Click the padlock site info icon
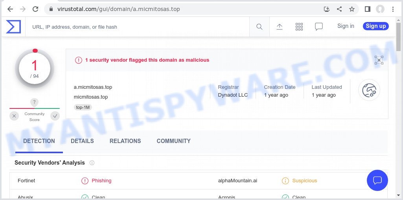Image resolution: width=403 pixels, height=200 pixels. click(x=51, y=9)
